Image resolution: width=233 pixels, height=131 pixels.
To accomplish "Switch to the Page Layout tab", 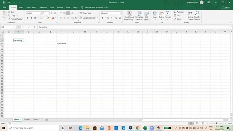I will (x=31, y=7).
